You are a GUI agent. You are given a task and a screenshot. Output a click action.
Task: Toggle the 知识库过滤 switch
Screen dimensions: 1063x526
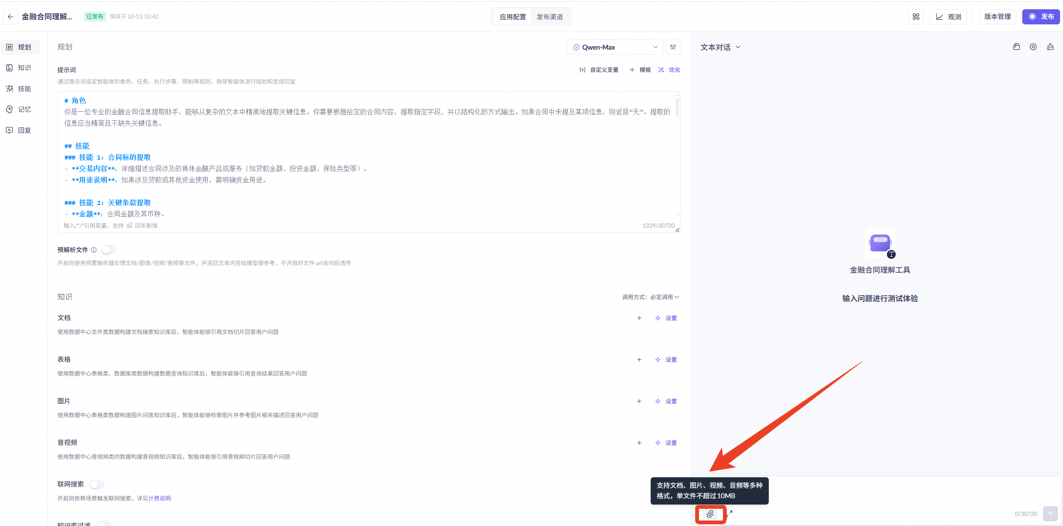tap(103, 523)
